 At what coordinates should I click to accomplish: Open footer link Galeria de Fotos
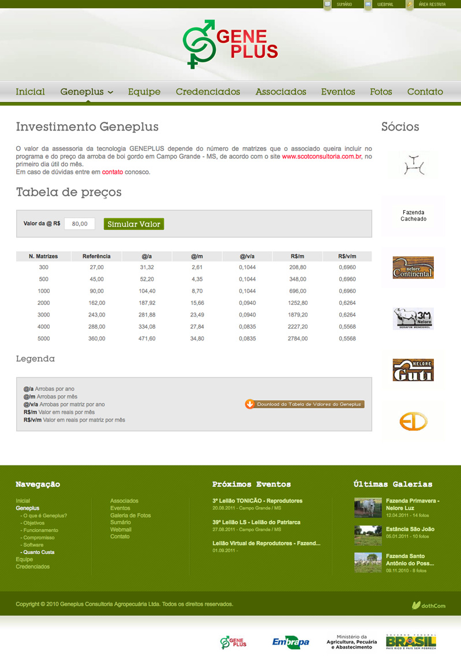click(x=130, y=515)
